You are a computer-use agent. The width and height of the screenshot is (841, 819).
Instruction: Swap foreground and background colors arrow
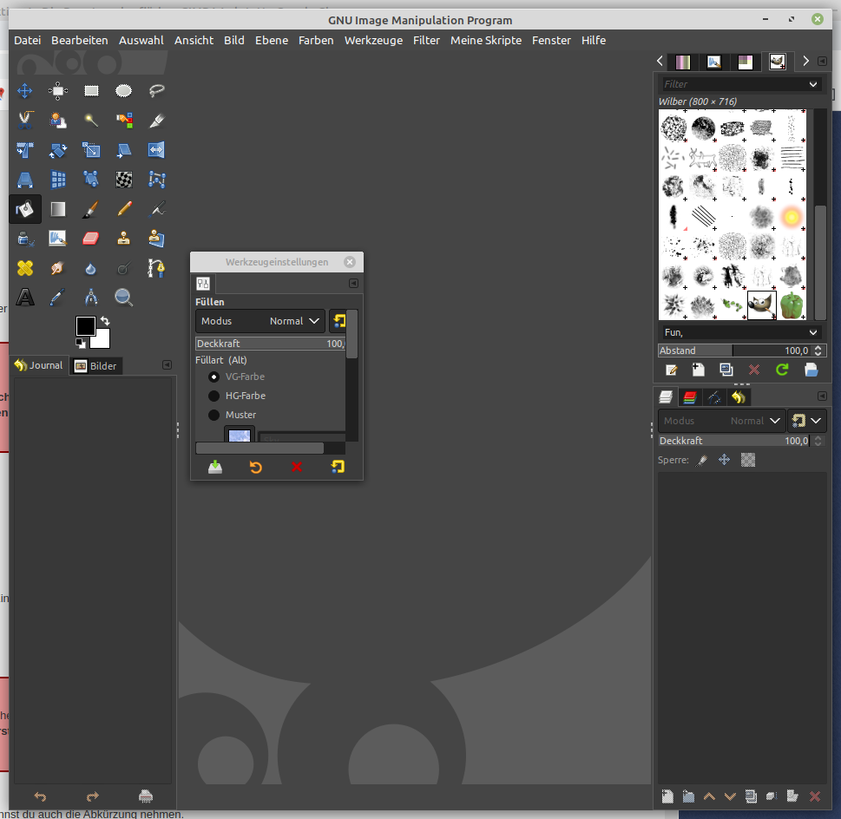point(105,321)
